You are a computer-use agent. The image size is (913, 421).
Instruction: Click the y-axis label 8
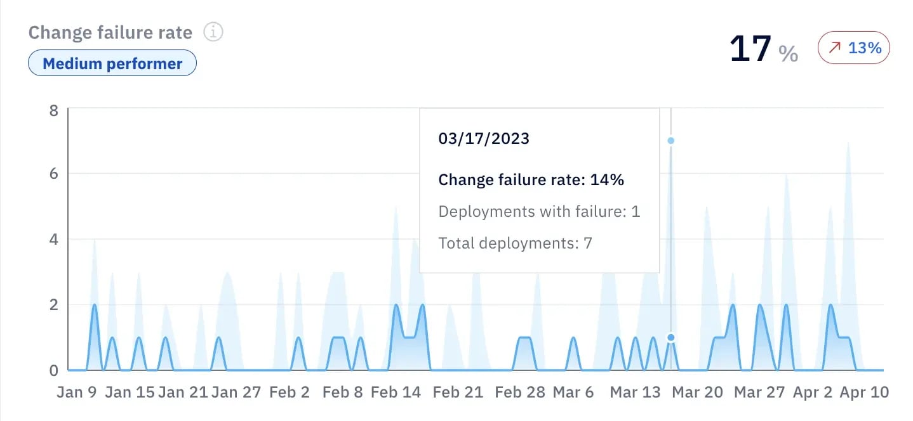pyautogui.click(x=51, y=109)
